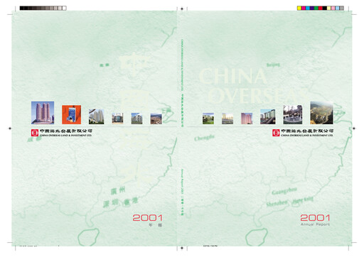Select the company name beside the Chinese-cover logo

(65, 133)
